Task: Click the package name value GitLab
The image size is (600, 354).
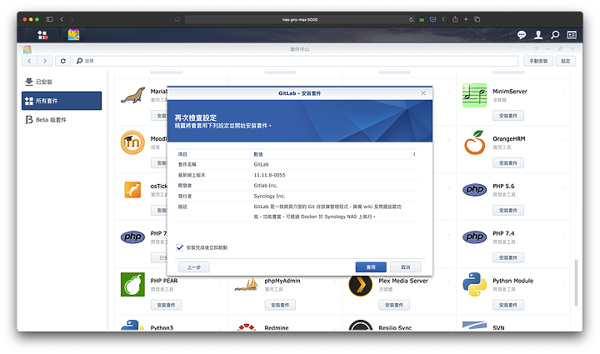Action: tap(261, 164)
